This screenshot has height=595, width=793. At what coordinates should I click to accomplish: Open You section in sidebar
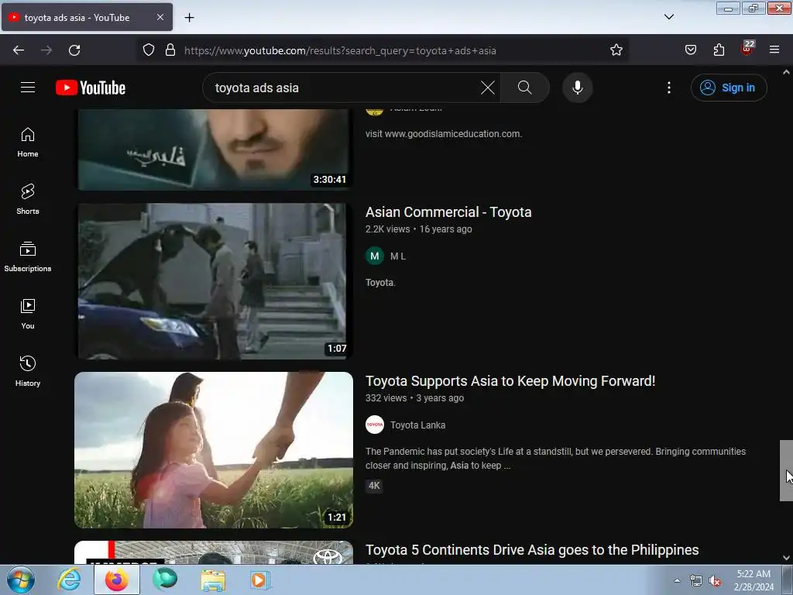(x=28, y=314)
